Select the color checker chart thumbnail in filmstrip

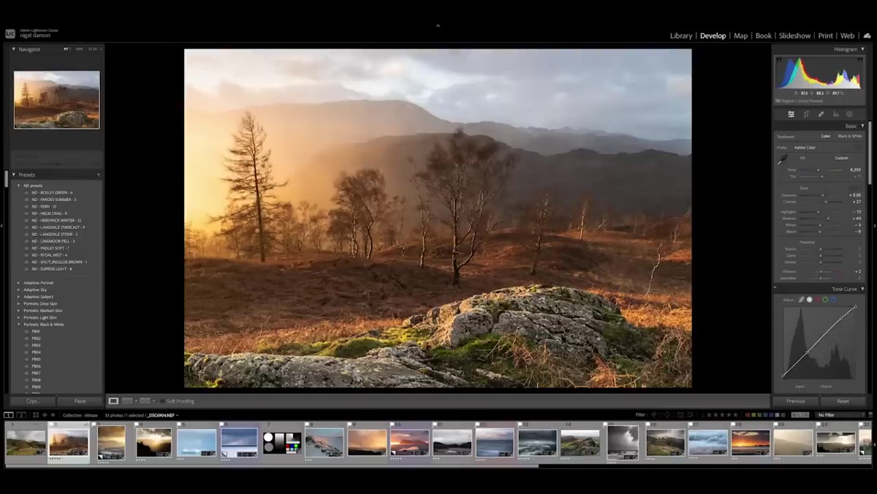pyautogui.click(x=282, y=443)
